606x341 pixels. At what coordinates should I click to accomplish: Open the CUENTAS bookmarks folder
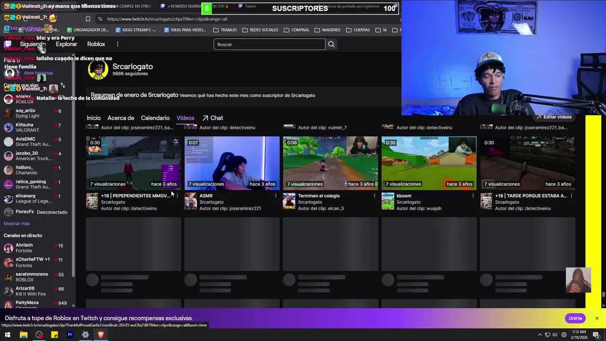click(x=357, y=30)
